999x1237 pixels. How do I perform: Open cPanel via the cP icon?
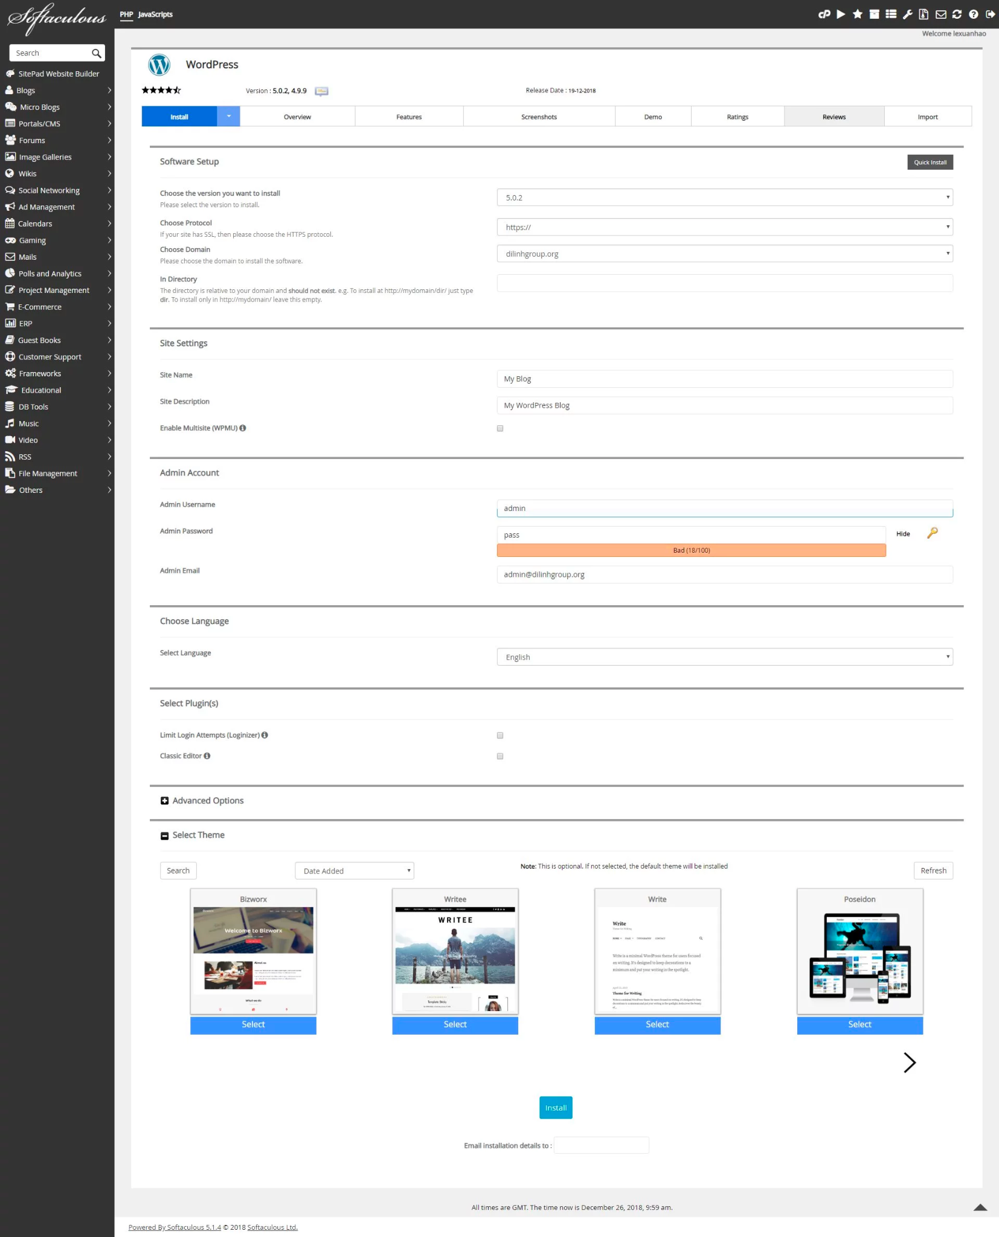[824, 14]
